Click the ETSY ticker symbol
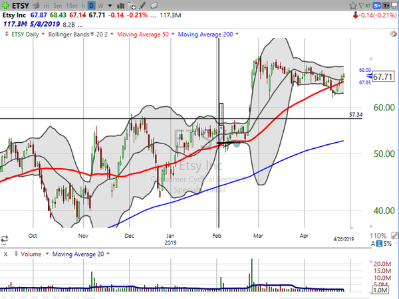 pyautogui.click(x=21, y=5)
